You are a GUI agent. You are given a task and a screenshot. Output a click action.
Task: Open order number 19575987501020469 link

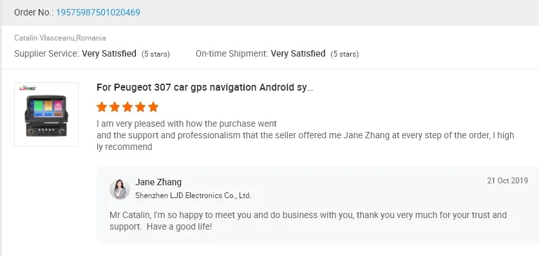pyautogui.click(x=98, y=13)
